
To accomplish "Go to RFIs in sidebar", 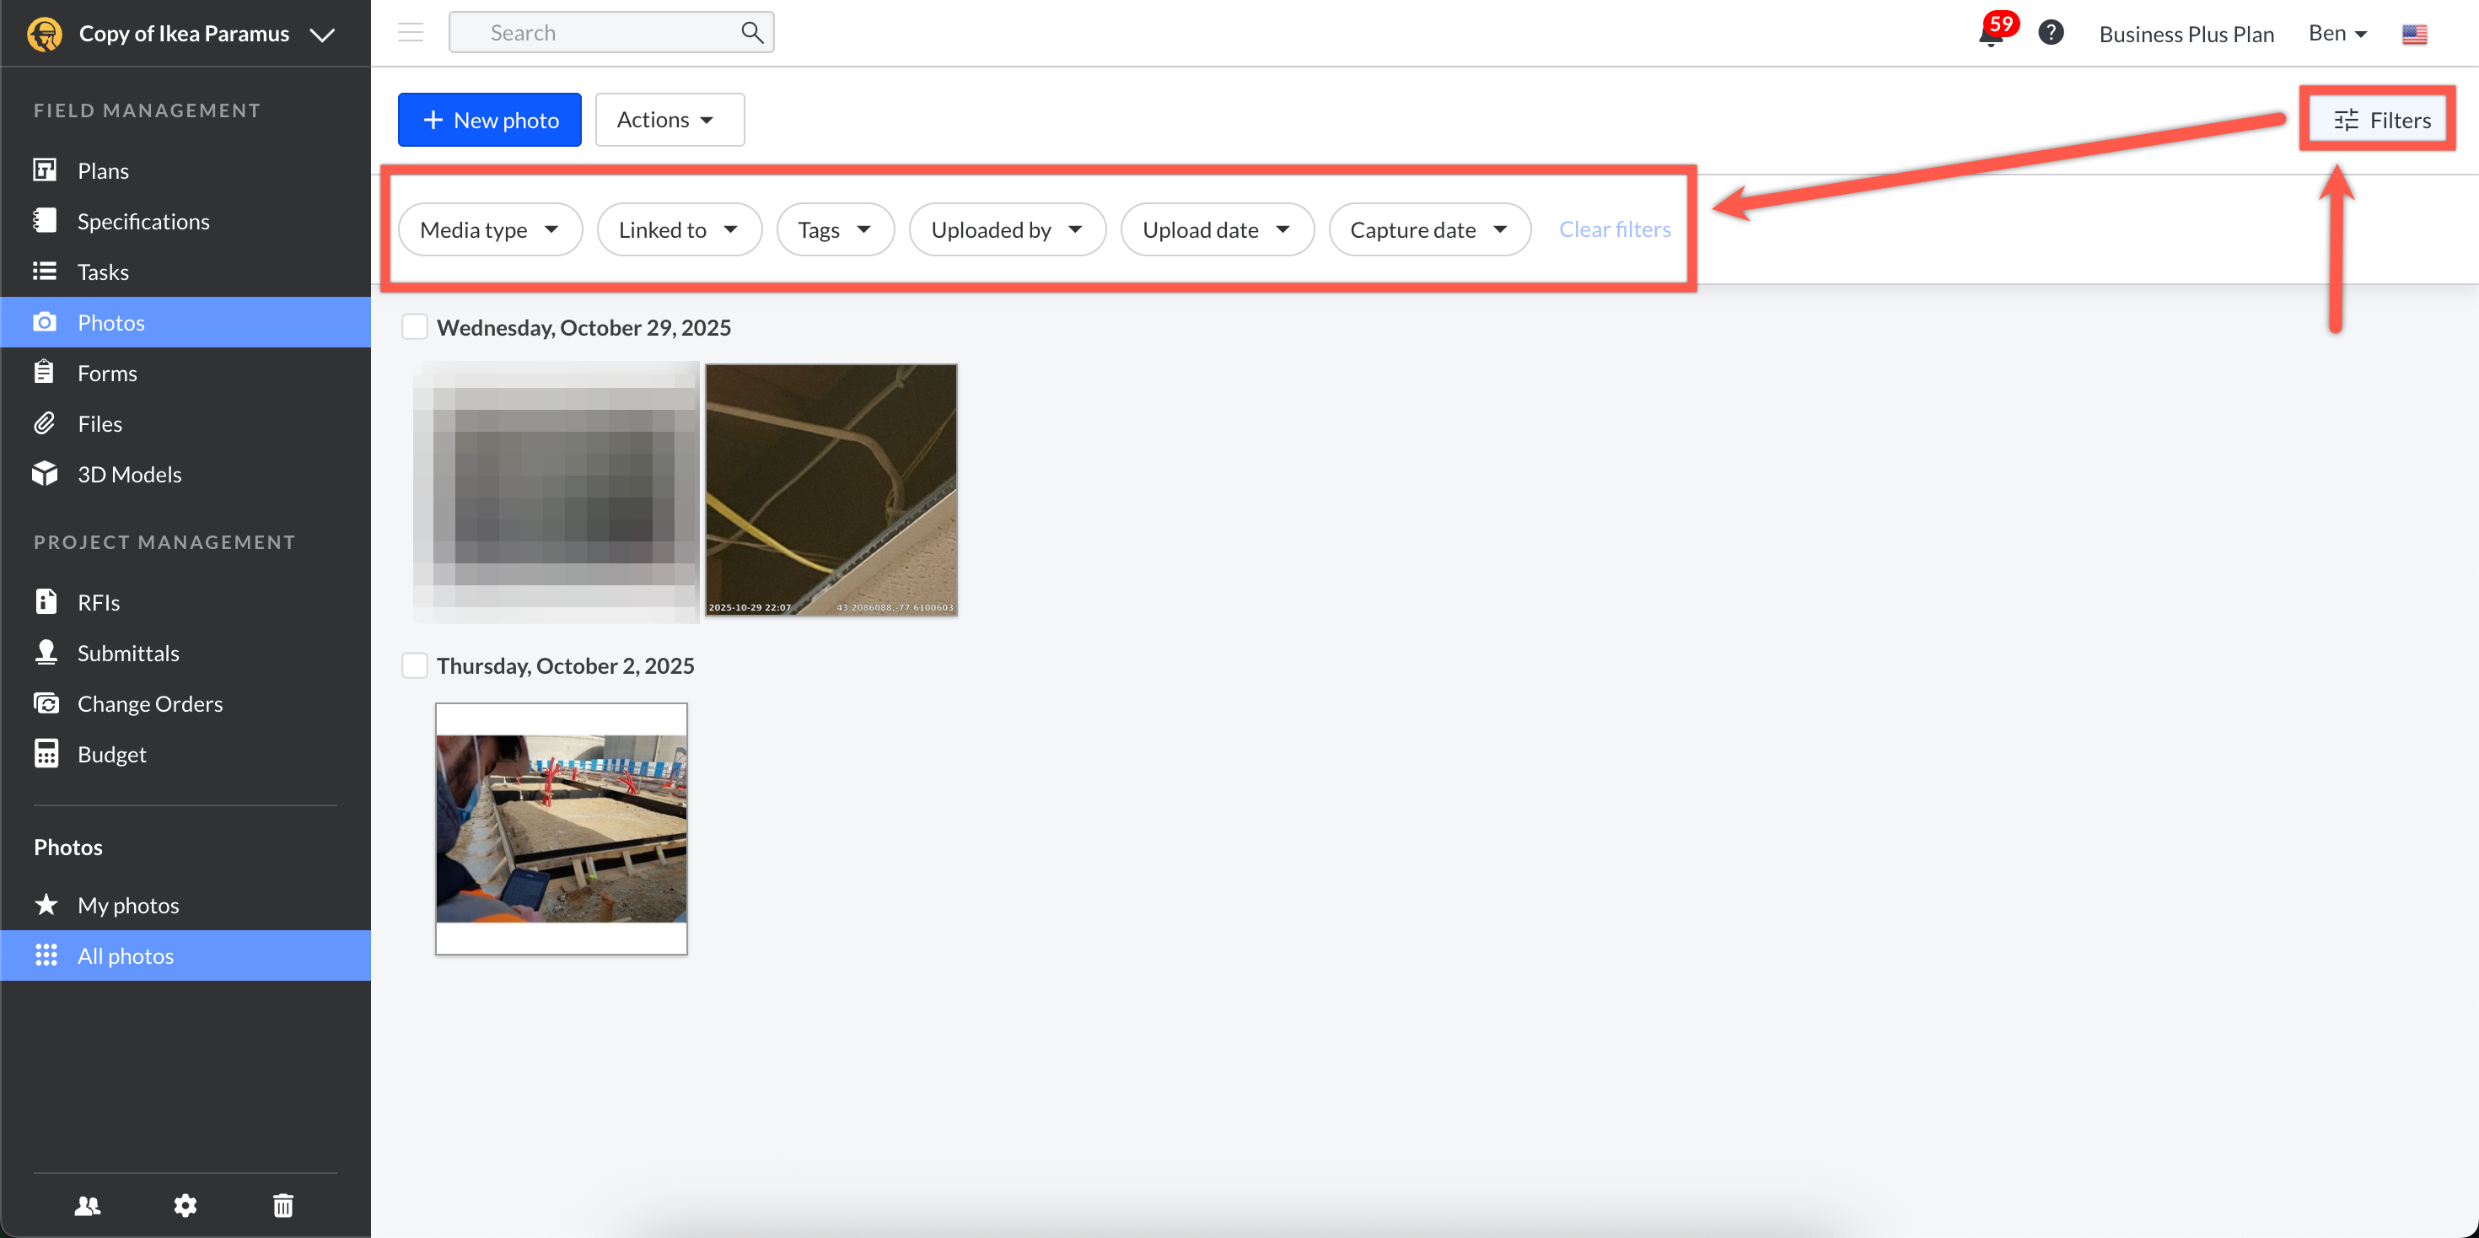I will coord(98,603).
